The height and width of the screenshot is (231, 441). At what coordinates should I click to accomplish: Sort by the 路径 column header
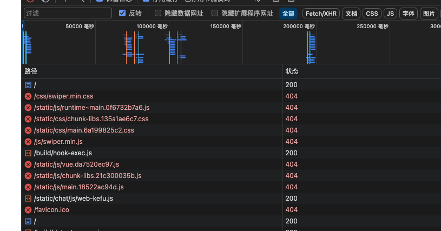(x=152, y=71)
